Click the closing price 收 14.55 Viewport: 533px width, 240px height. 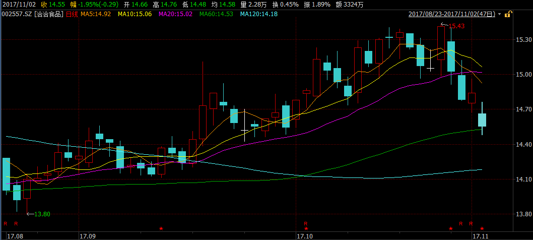[53, 5]
